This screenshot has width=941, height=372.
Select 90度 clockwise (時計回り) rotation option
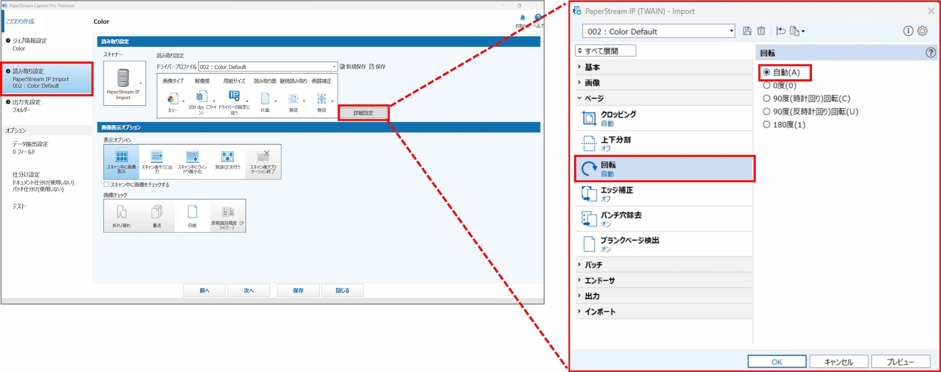(767, 98)
